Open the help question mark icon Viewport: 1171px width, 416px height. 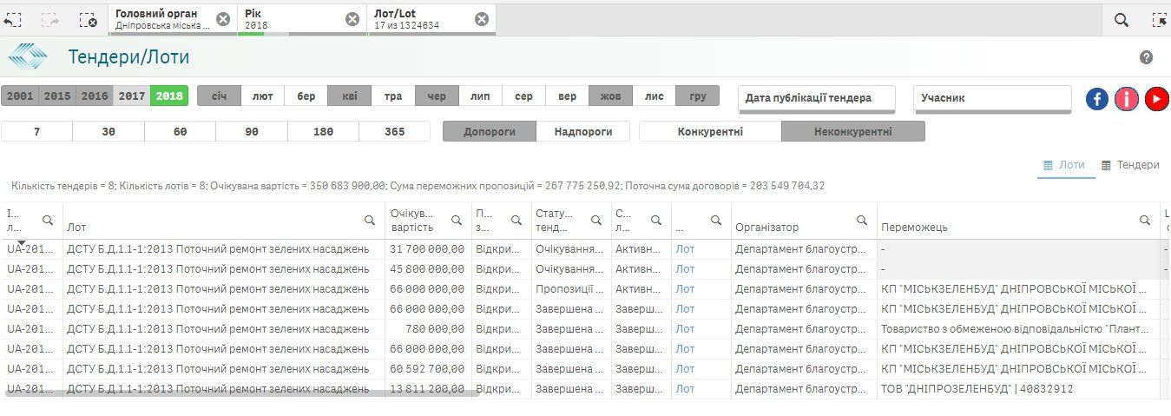click(x=1146, y=57)
